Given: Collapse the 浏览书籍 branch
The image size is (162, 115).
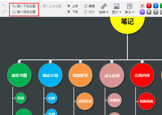Looking at the screenshot, I should (x=19, y=62).
